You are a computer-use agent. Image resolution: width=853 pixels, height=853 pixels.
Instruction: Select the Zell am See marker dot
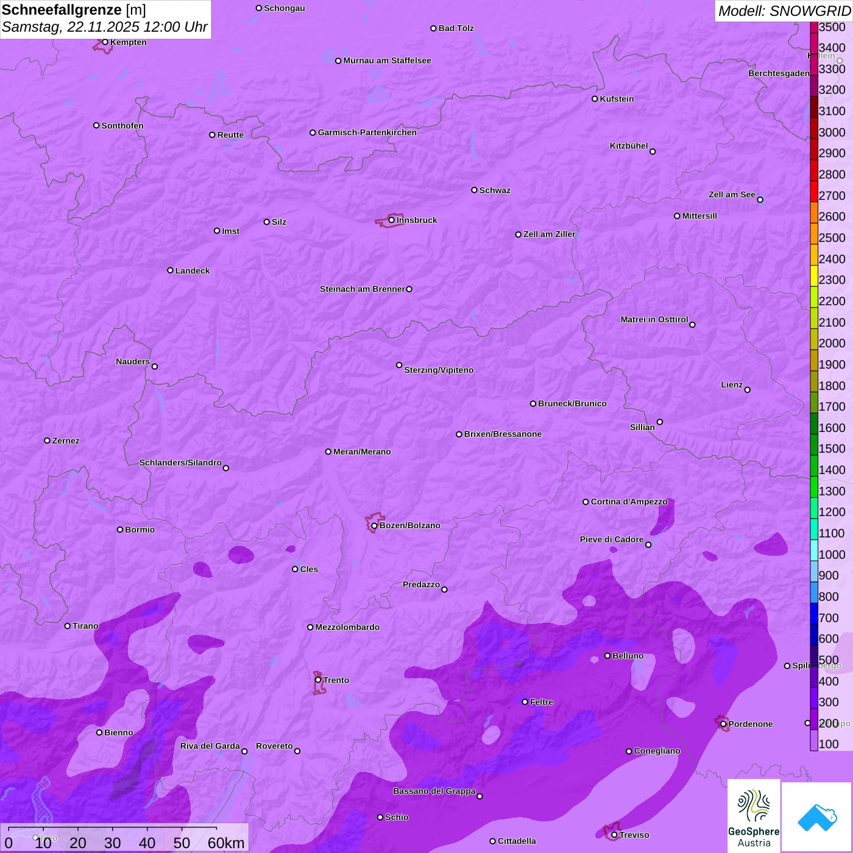point(760,200)
